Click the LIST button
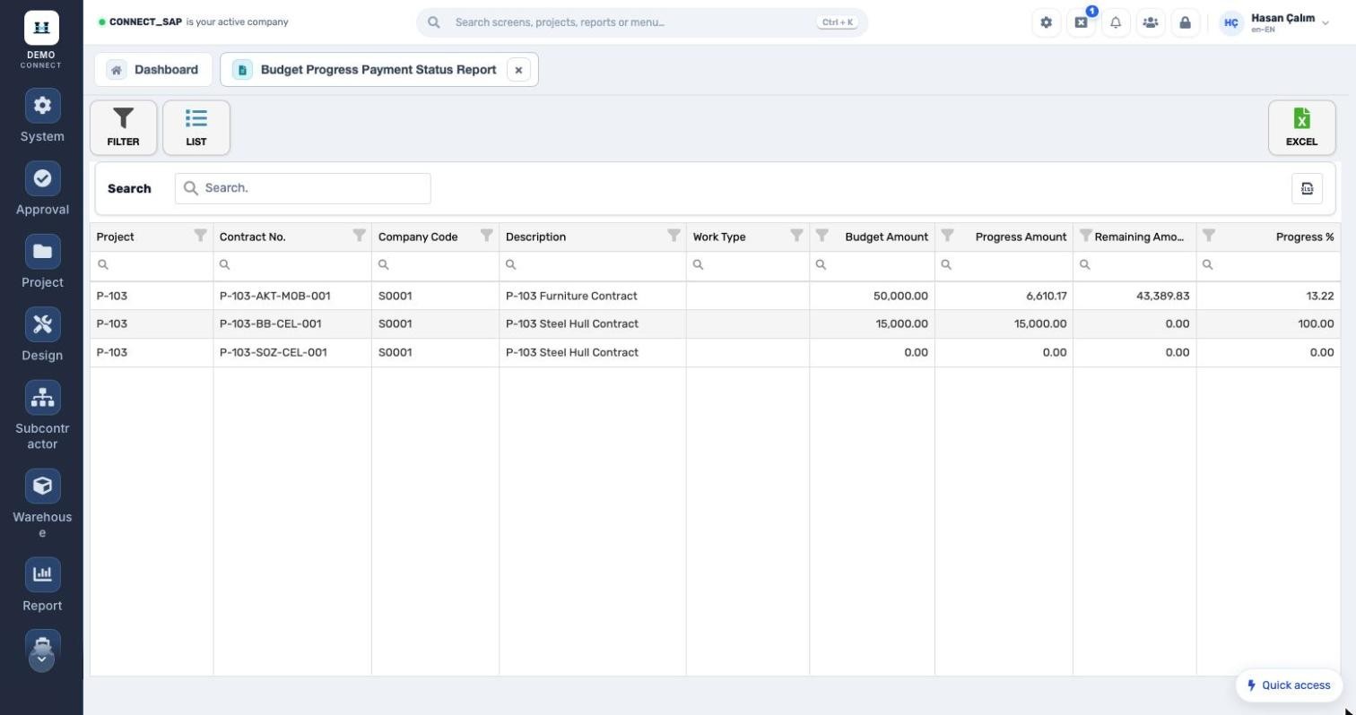 (x=196, y=127)
